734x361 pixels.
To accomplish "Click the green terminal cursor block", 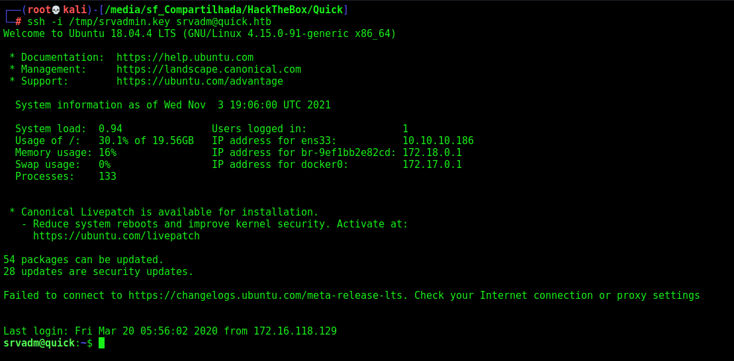I will coord(101,343).
